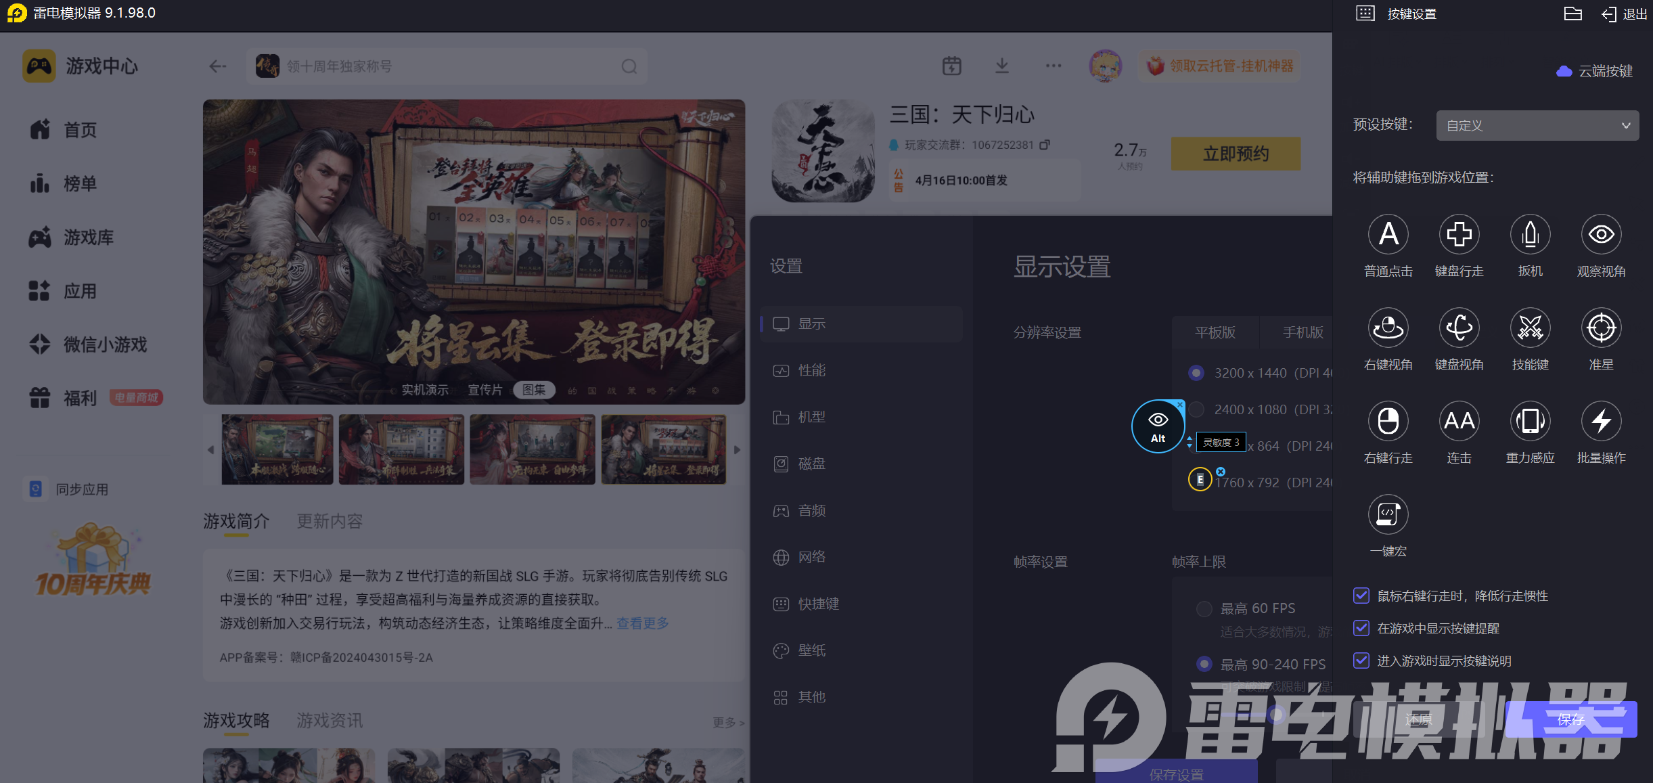
Task: Pick the 键盘行走 D-pad key icon
Action: click(x=1459, y=235)
